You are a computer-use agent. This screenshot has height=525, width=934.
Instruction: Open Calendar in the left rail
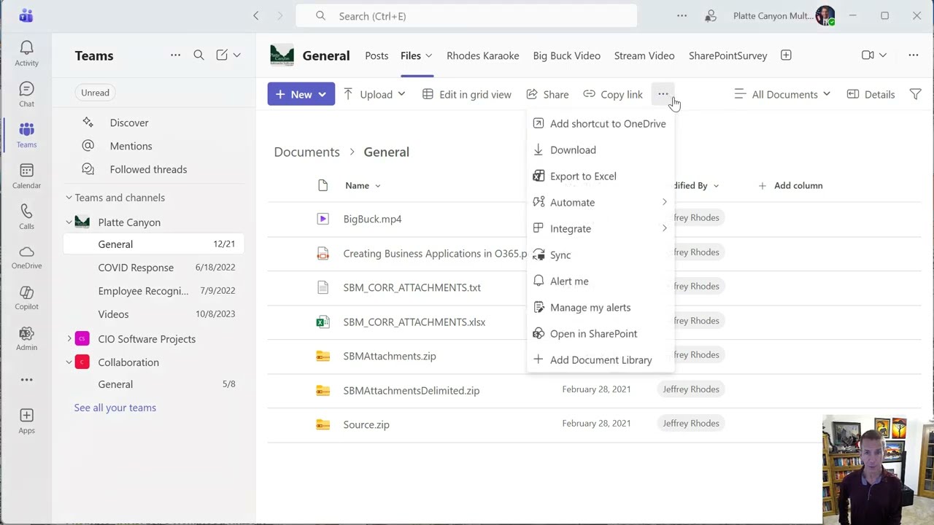pos(26,176)
